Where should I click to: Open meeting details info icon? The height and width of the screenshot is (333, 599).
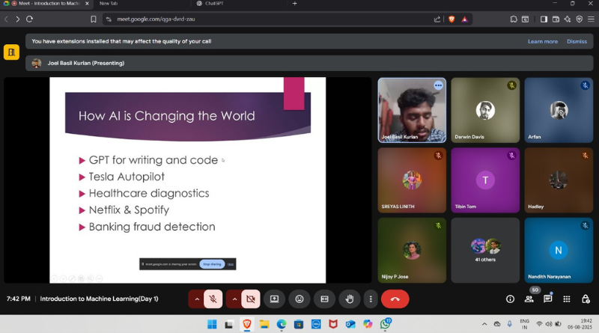(510, 299)
